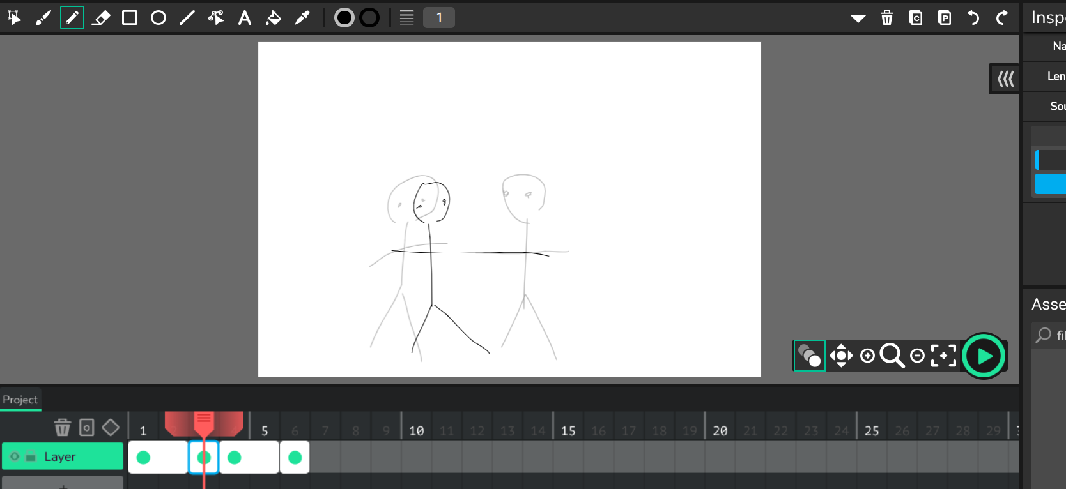The height and width of the screenshot is (489, 1066).
Task: Open the brush mode options menu
Action: point(406,18)
